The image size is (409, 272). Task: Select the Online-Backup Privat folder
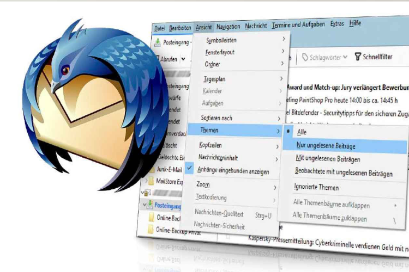[x=178, y=231]
